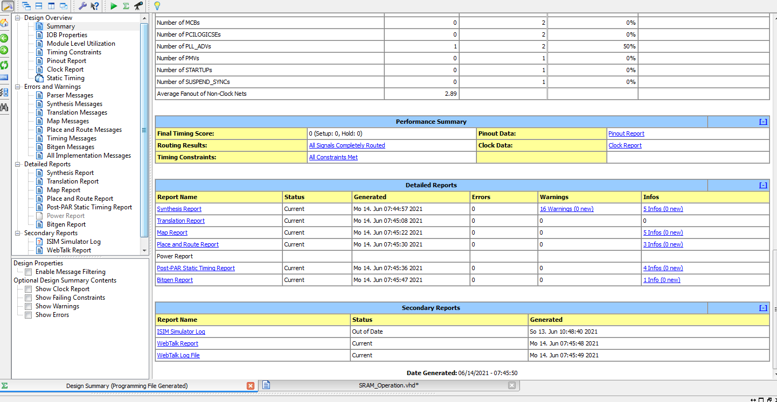Open All Constraints Met link

(333, 157)
